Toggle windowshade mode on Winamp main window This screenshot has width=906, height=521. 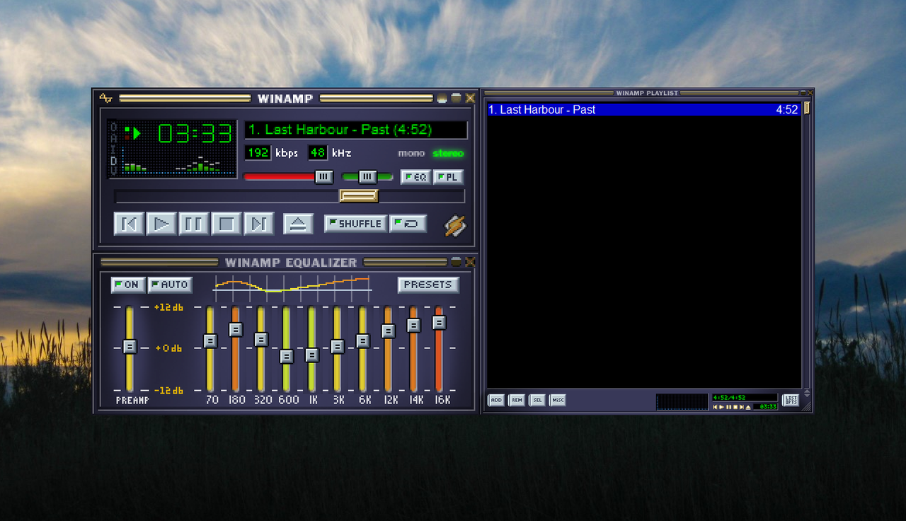click(x=456, y=98)
